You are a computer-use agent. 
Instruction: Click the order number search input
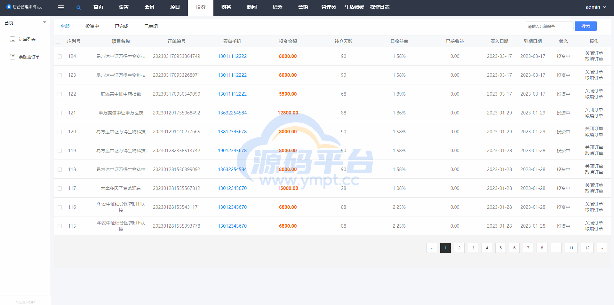click(x=549, y=26)
